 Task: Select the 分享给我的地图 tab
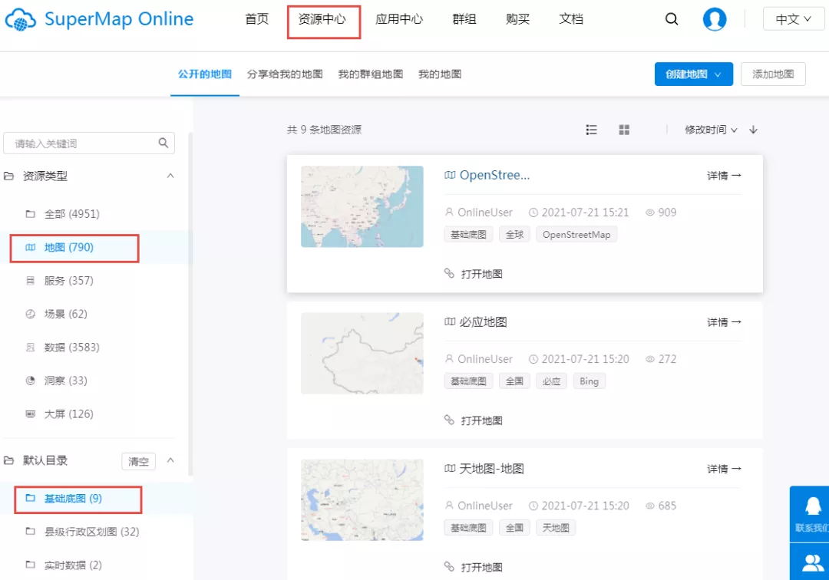tap(285, 74)
